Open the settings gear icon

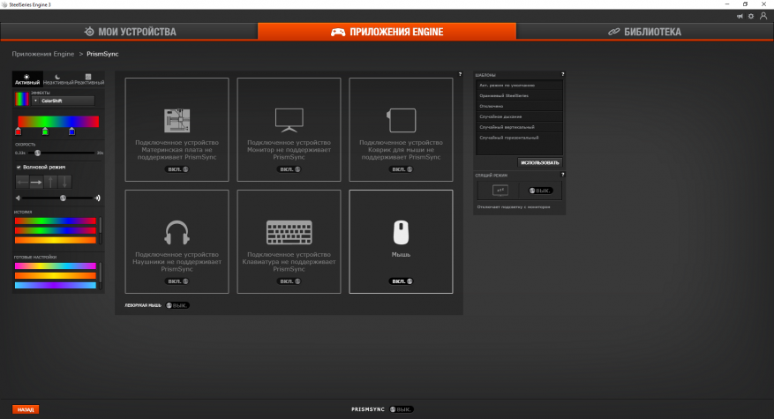(x=751, y=16)
